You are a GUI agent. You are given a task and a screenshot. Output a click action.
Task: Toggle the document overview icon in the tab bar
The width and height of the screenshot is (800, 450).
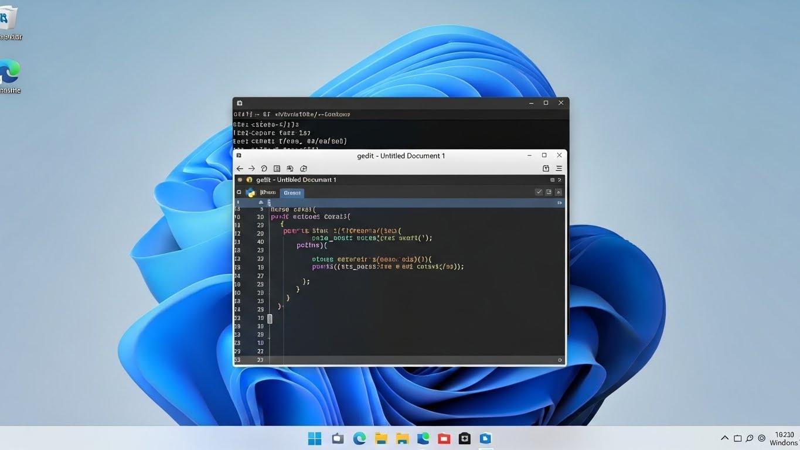(x=553, y=180)
